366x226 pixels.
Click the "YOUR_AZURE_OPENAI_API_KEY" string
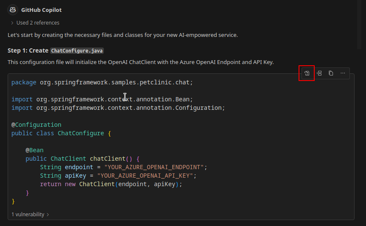click(x=145, y=176)
